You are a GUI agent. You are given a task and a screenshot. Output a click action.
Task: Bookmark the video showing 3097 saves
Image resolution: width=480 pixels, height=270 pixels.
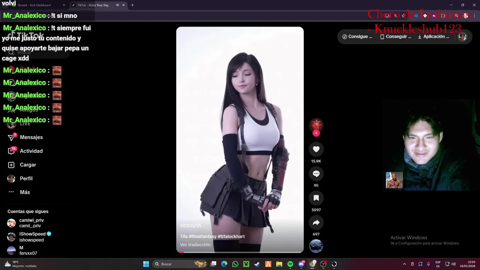point(316,198)
